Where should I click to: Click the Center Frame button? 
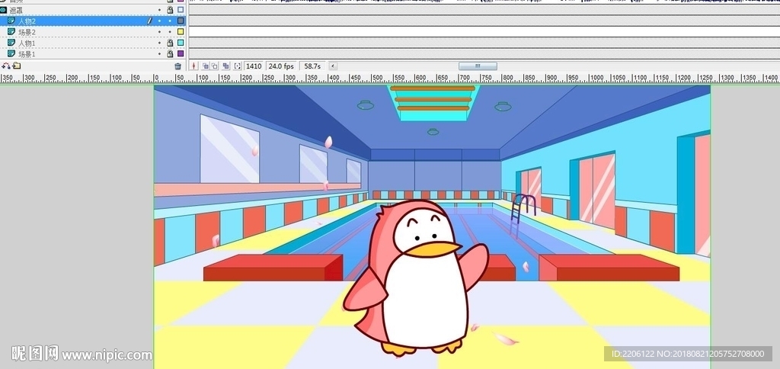click(194, 66)
